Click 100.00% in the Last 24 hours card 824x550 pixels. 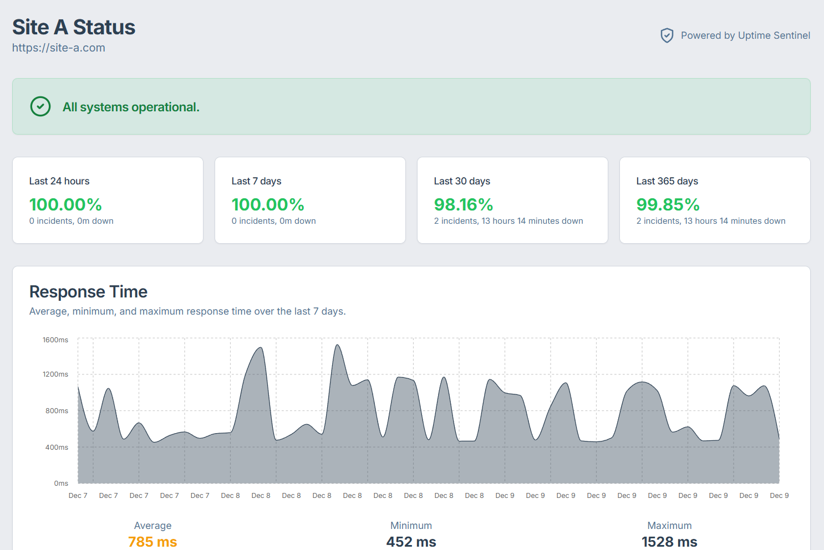click(65, 204)
